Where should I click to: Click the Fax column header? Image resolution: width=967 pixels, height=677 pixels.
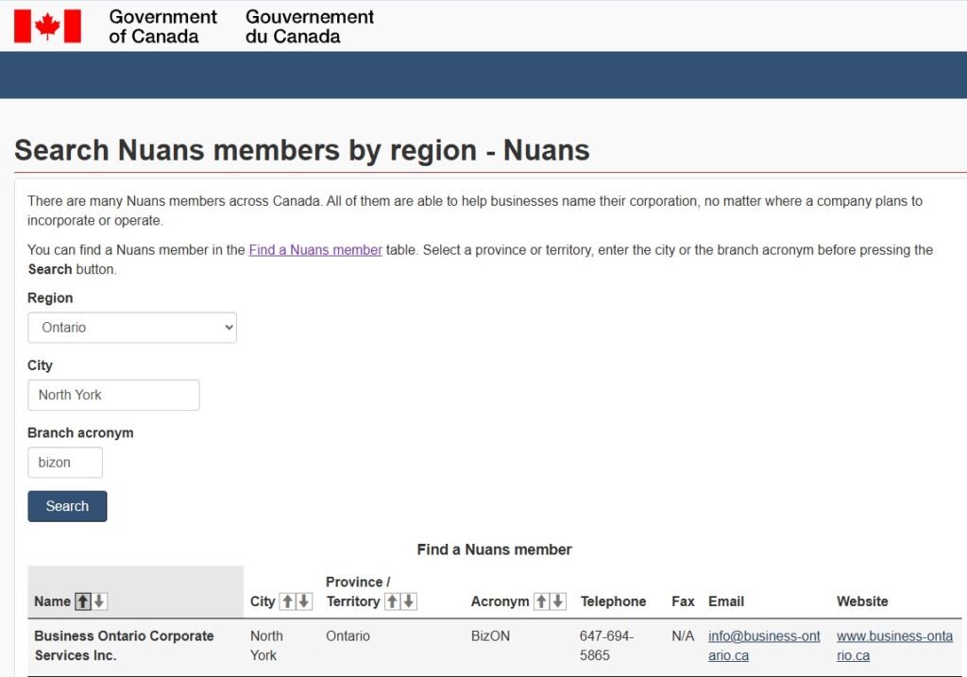[x=683, y=601]
